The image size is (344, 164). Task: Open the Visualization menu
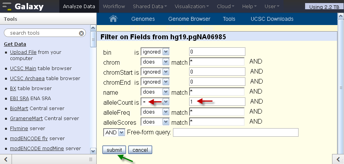click(x=191, y=7)
